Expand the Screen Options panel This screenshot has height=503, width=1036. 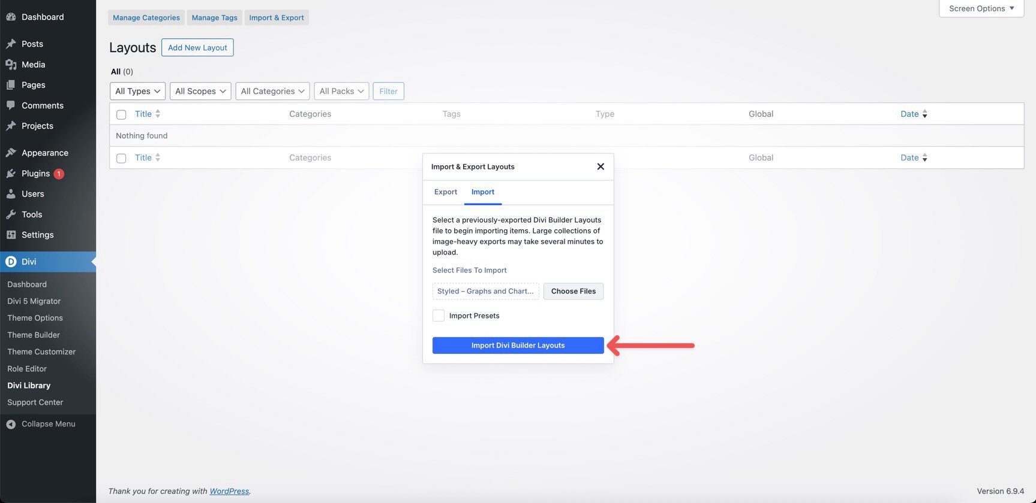tap(981, 8)
